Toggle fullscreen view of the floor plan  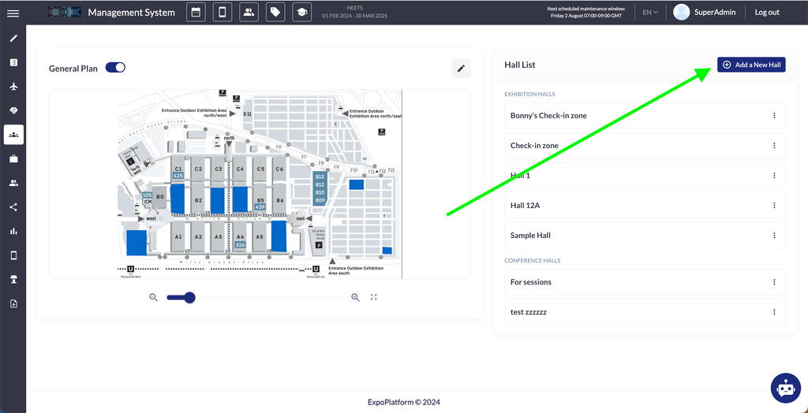pos(374,297)
